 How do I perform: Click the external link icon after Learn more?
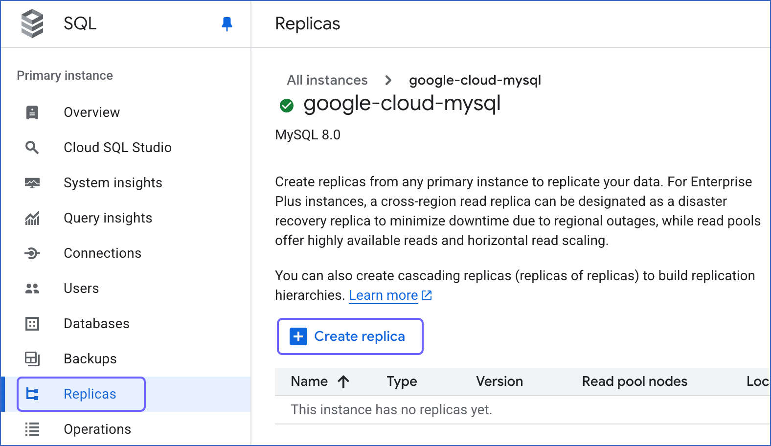pyautogui.click(x=427, y=295)
